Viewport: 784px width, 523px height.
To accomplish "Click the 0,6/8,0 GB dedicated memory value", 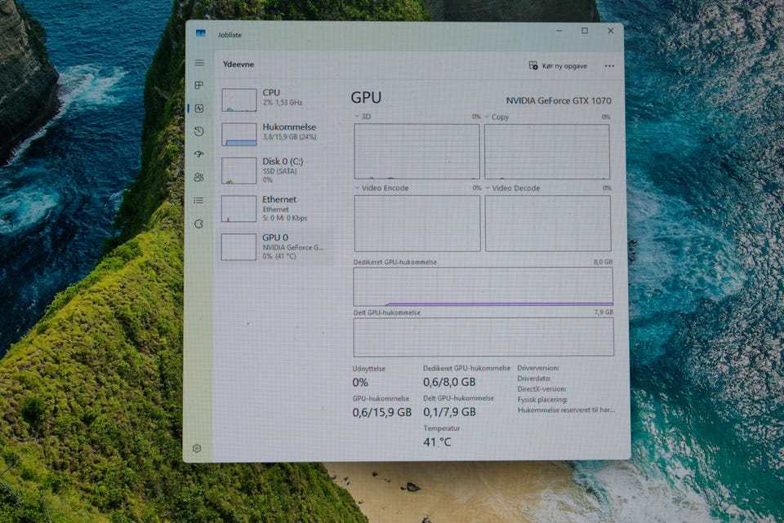I will click(449, 382).
